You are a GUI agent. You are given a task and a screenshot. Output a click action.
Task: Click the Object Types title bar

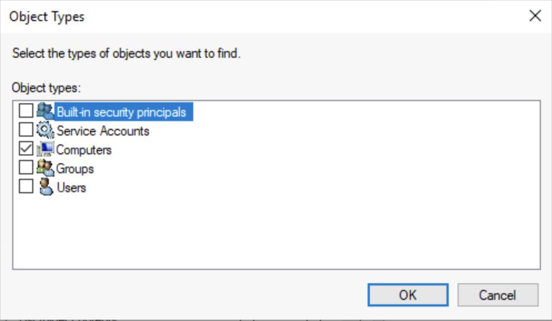click(x=222, y=16)
